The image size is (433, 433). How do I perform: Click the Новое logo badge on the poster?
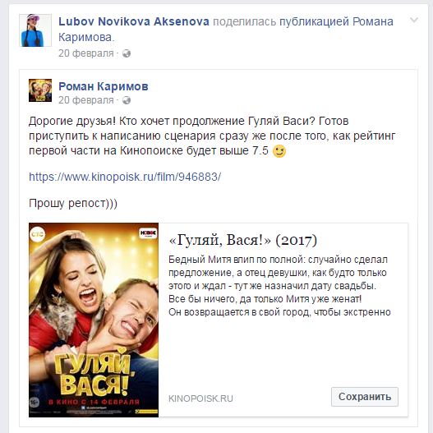click(148, 233)
